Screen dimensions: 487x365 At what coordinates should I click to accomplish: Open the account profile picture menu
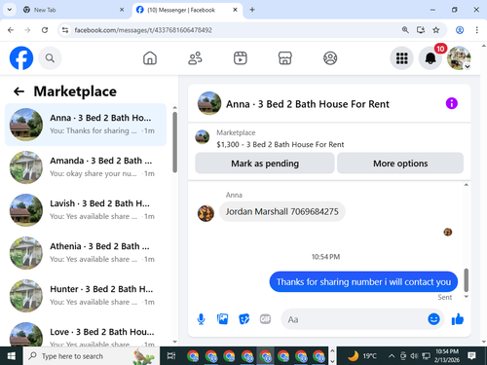tap(459, 58)
